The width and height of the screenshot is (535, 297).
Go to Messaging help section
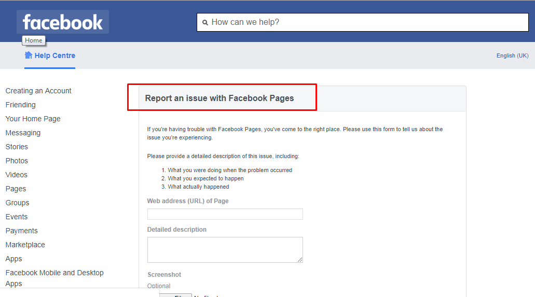23,133
